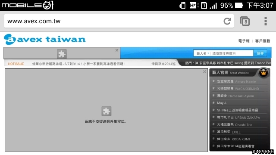The height and width of the screenshot is (155, 276).
Task: Click the puzzle-piece plugin icon in top banner
Action: coord(62,54)
